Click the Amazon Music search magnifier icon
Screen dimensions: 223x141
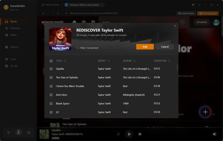click(182, 22)
